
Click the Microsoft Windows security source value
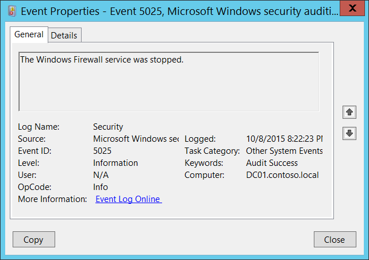136,139
